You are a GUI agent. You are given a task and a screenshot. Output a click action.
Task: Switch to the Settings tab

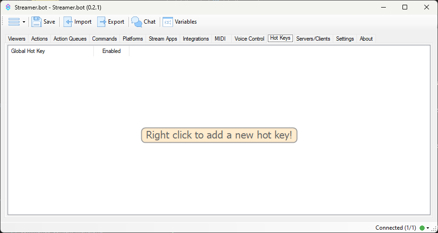pos(345,39)
